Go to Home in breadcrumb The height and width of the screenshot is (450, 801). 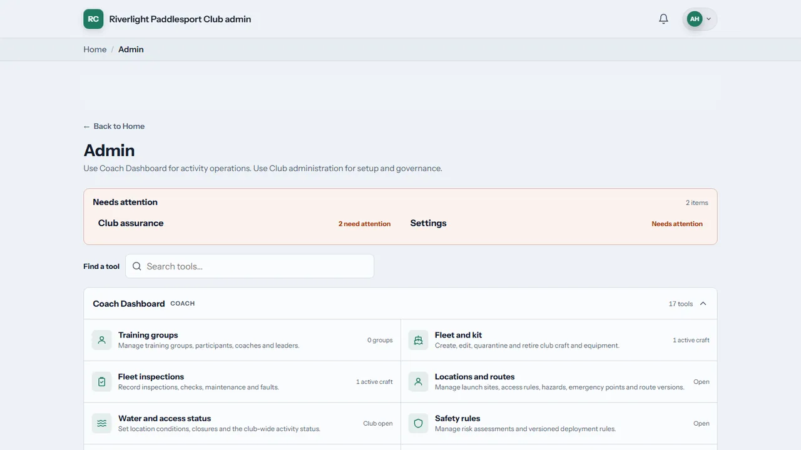95,49
